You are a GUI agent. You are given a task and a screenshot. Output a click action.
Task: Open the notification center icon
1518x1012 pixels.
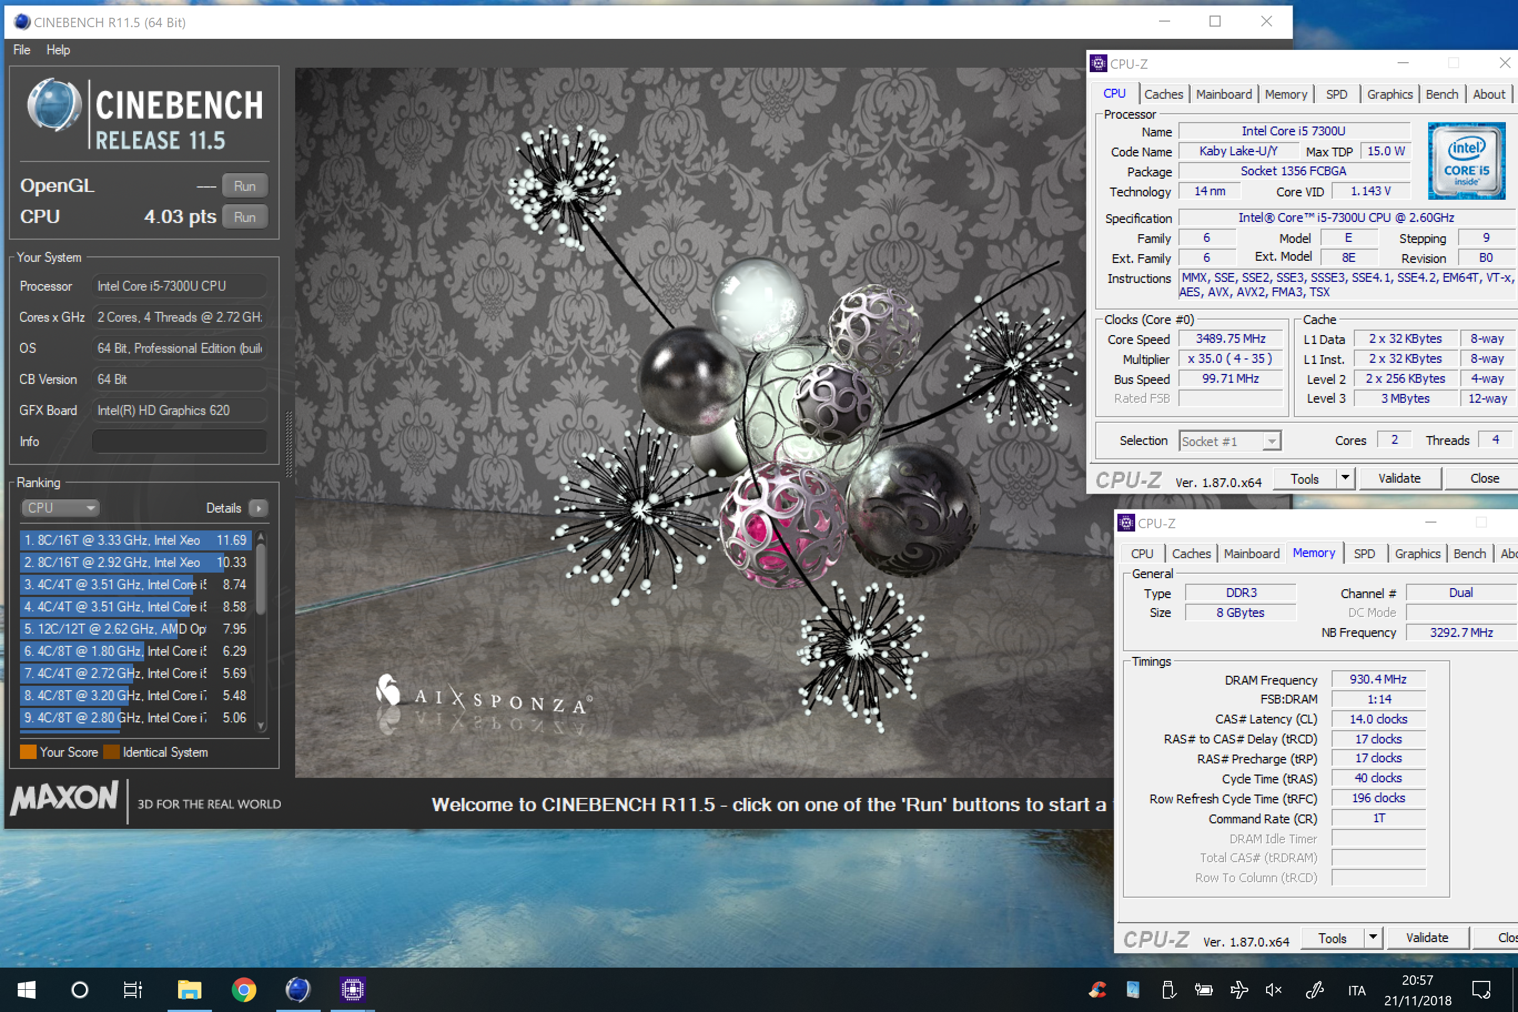click(x=1481, y=989)
